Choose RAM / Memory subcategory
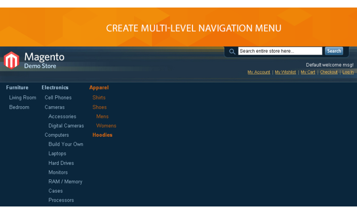Image resolution: width=357 pixels, height=214 pixels. 65,182
